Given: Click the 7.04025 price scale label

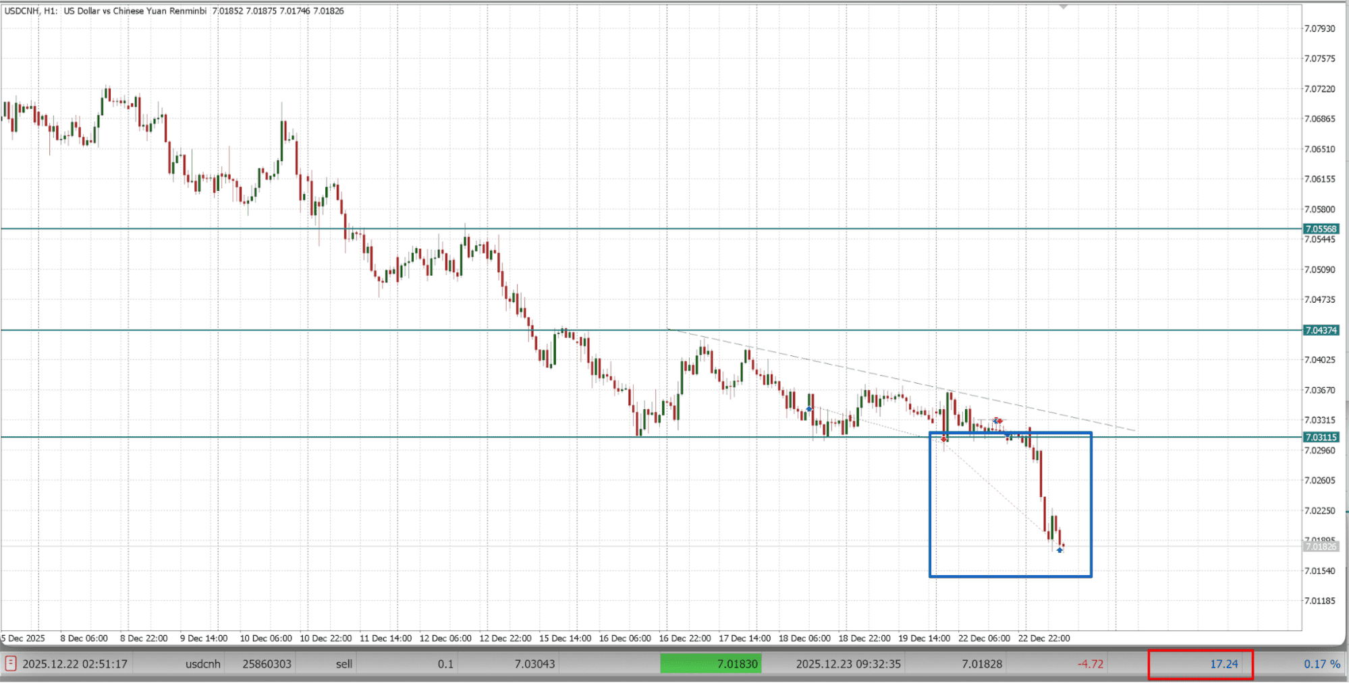Looking at the screenshot, I should pyautogui.click(x=1319, y=360).
